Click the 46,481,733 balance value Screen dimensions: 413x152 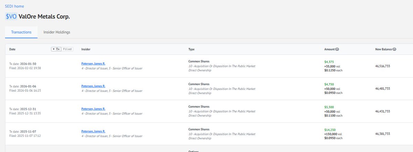[382, 89]
